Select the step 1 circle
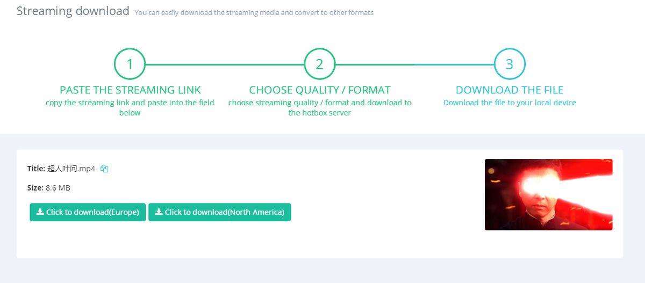The height and width of the screenshot is (283, 645). click(x=130, y=64)
